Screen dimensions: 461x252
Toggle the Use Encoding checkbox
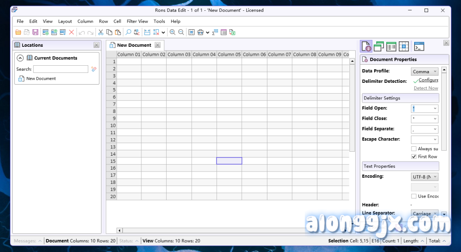(414, 196)
